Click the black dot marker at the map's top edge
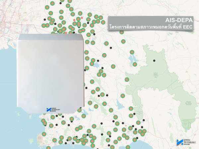 [61, 3]
